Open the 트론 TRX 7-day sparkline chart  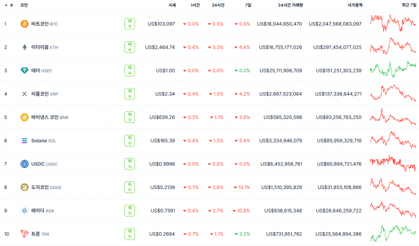tap(393, 233)
